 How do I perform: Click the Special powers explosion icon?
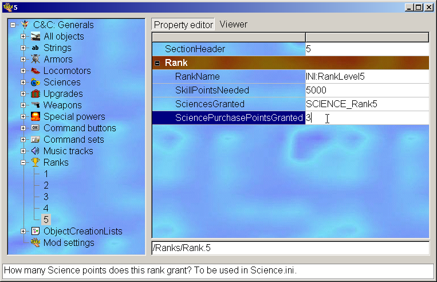tap(36, 116)
